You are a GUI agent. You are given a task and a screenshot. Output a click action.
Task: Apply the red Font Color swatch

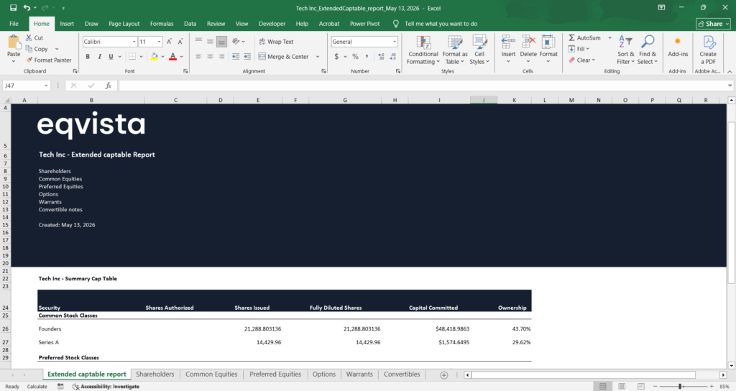[172, 56]
